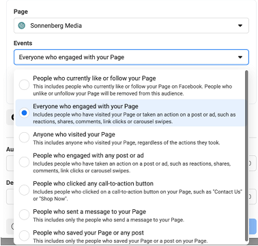Click the Events dropdown arrow
The height and width of the screenshot is (246, 258).
(240, 57)
